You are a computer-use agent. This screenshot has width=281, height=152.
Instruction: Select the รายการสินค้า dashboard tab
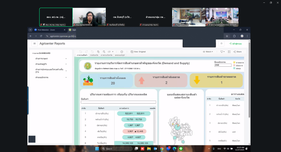pyautogui.click(x=82, y=55)
